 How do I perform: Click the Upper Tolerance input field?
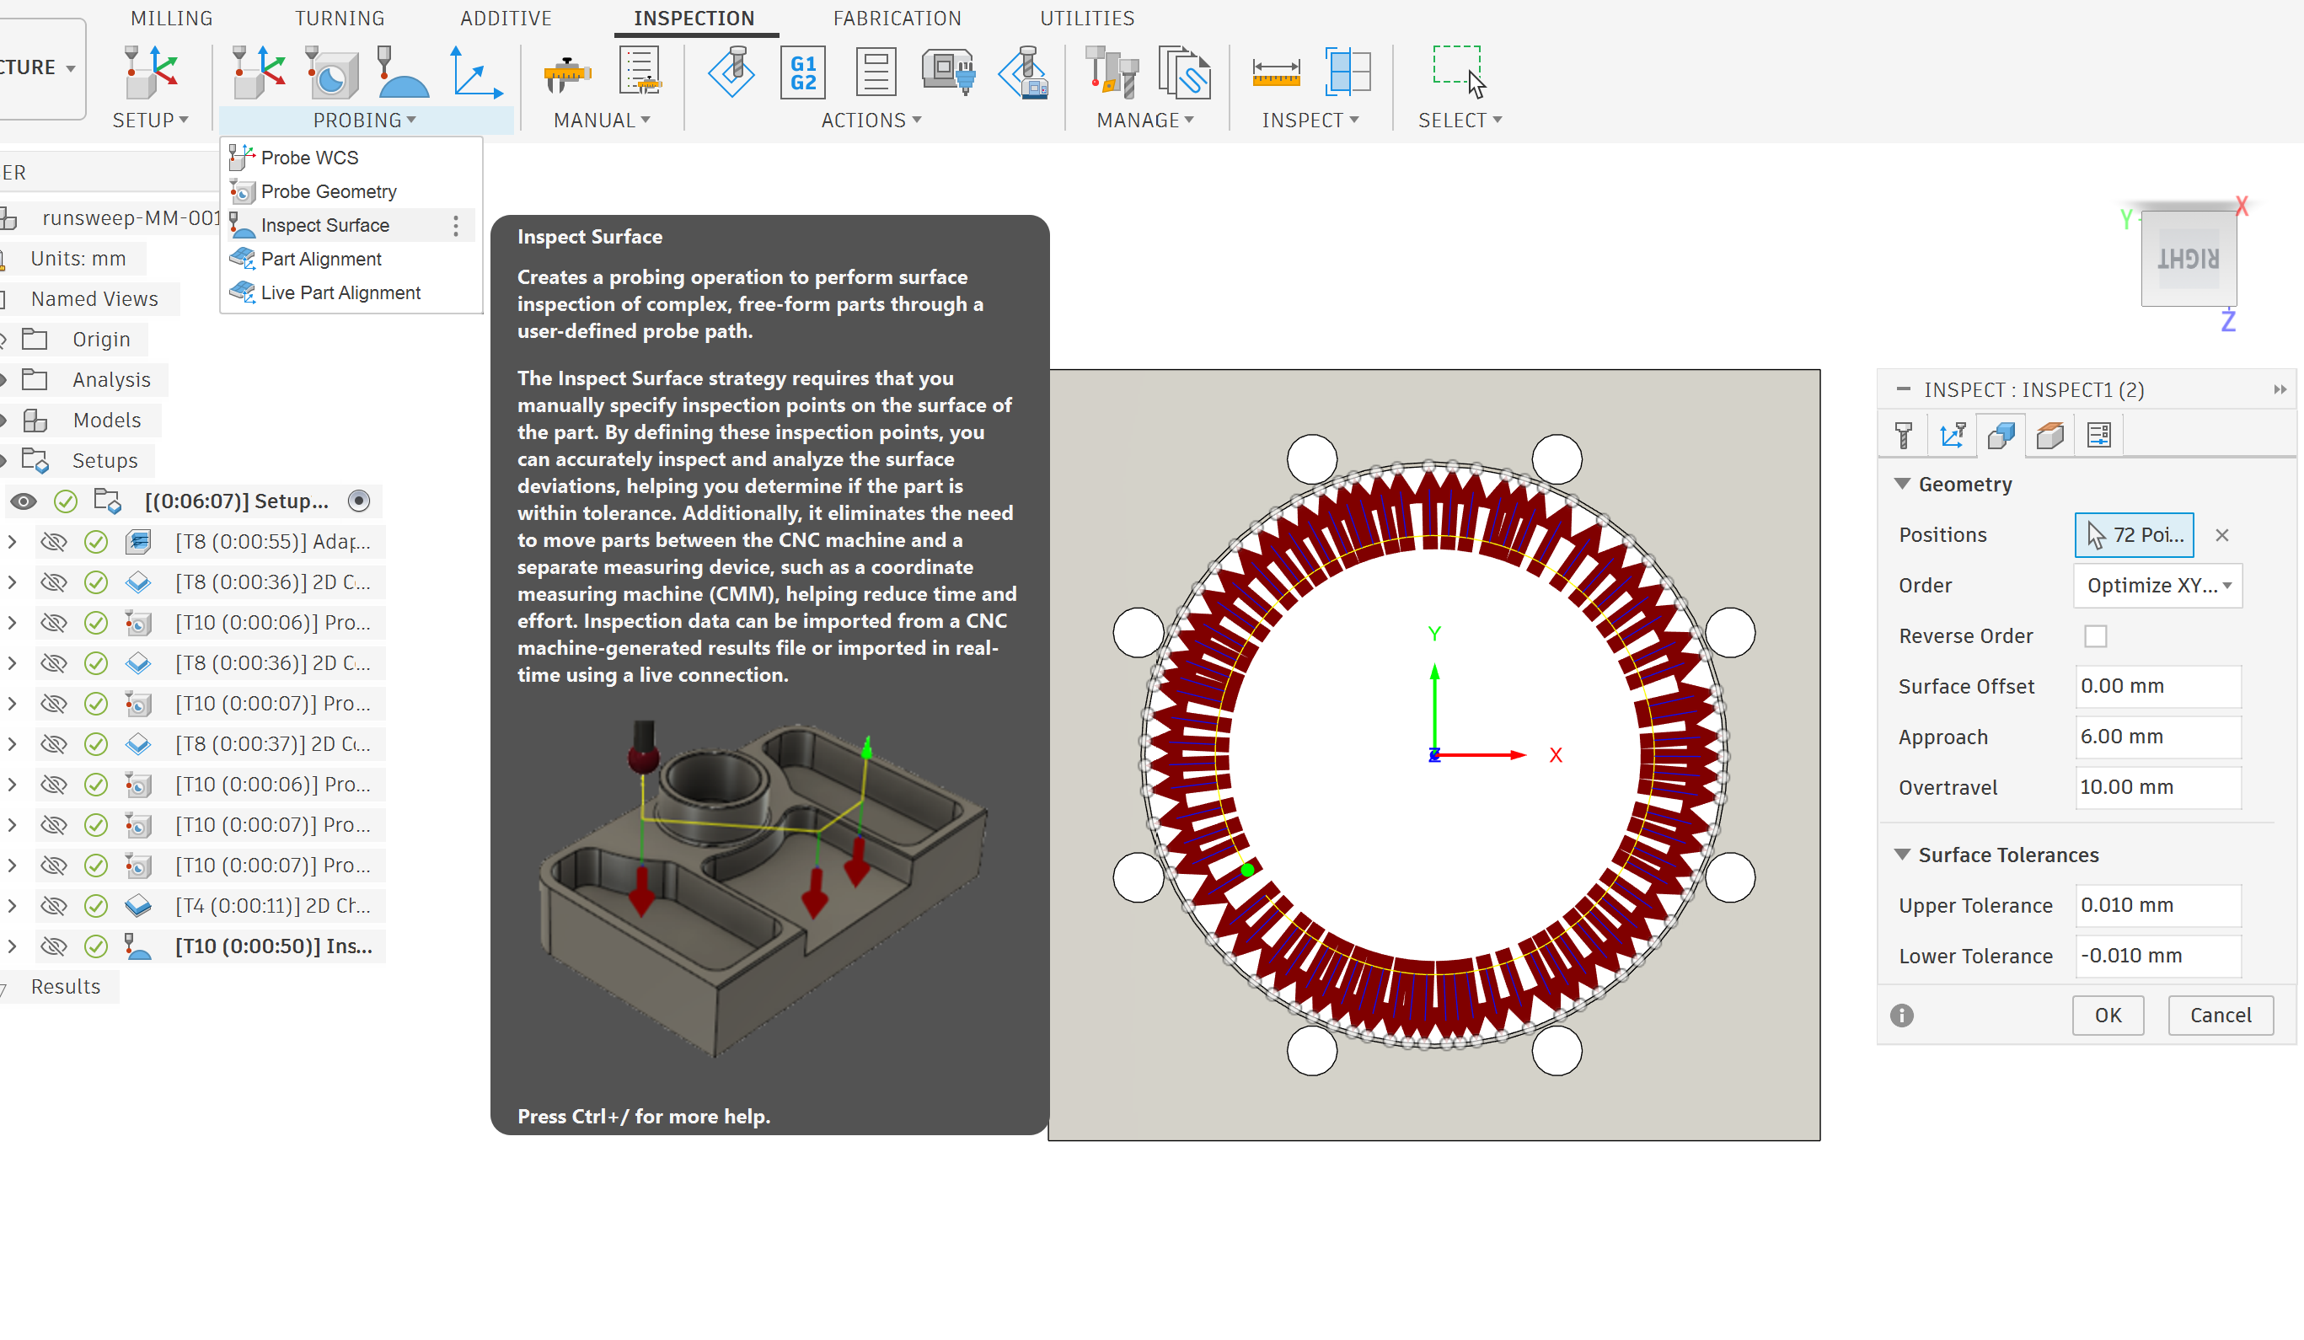pyautogui.click(x=2157, y=905)
